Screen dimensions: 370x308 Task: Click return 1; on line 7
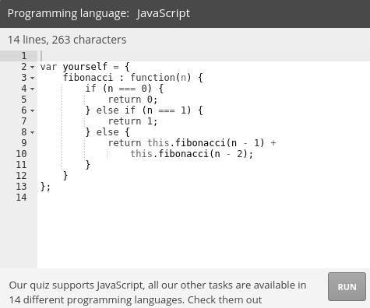(x=132, y=121)
